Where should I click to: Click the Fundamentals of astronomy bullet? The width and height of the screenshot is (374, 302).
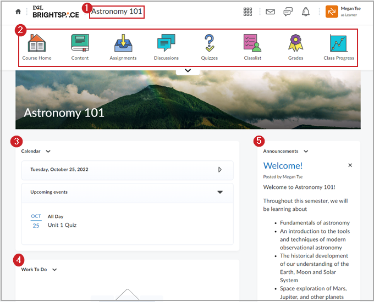point(315,223)
